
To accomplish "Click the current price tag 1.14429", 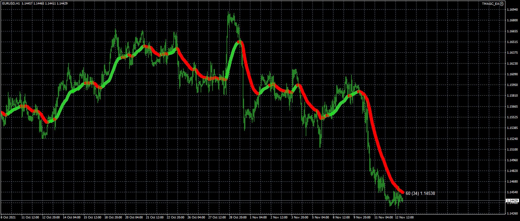I will [x=512, y=201].
